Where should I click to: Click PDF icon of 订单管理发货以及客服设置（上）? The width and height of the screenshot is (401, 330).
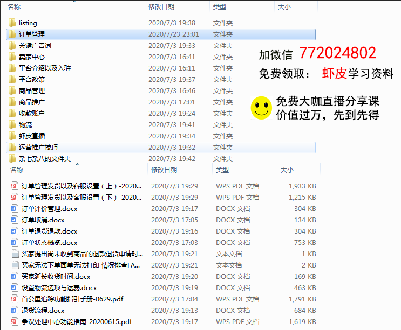(15, 186)
